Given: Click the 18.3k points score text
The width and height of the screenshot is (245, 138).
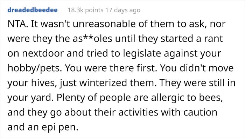Looking at the screenshot, I should (x=86, y=10).
